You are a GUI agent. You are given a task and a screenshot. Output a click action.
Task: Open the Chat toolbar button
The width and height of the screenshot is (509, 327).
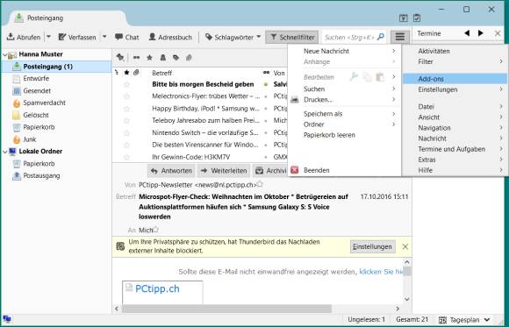point(127,38)
